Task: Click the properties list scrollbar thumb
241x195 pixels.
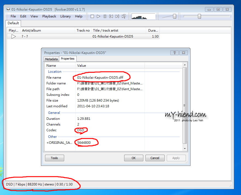Action: pos(185,105)
